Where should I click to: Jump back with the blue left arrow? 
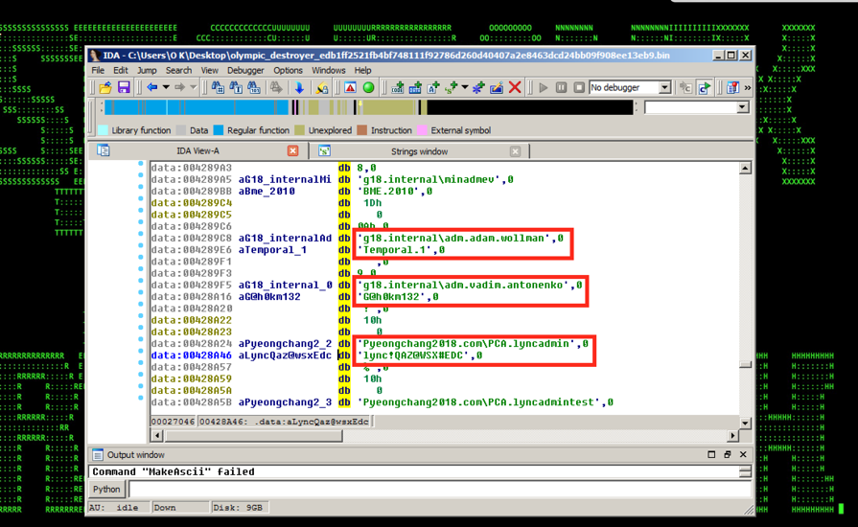[151, 88]
